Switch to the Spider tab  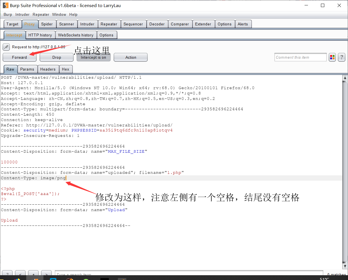pos(47,24)
